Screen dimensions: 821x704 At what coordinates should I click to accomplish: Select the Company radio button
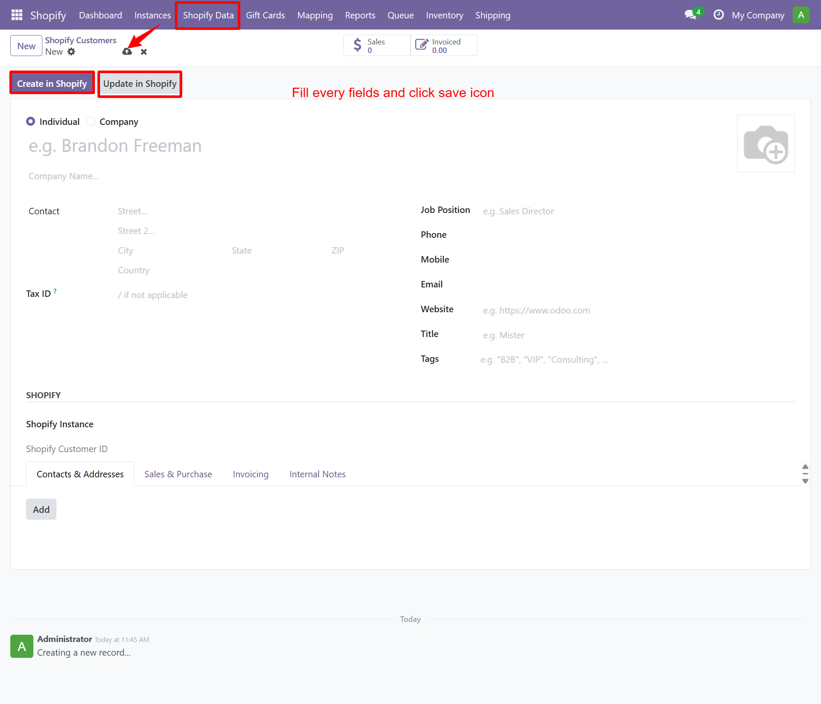coord(91,121)
